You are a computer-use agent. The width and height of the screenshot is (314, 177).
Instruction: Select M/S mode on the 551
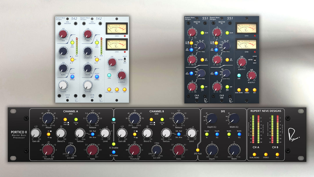[254, 90]
